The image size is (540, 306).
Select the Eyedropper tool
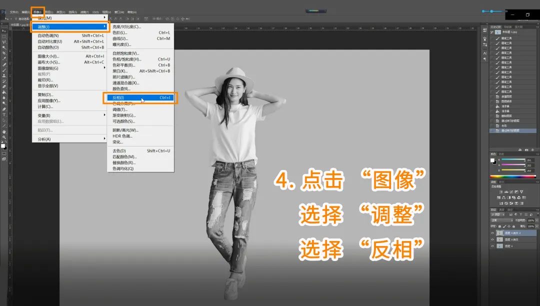click(x=4, y=58)
